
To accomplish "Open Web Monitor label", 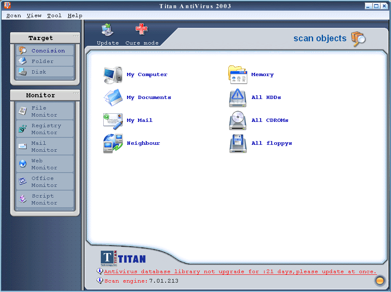I will 44,164.
